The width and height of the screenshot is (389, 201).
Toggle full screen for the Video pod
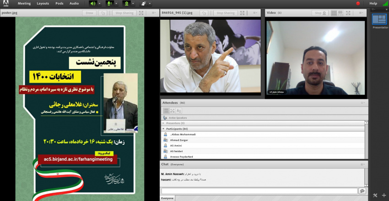pos(348,13)
